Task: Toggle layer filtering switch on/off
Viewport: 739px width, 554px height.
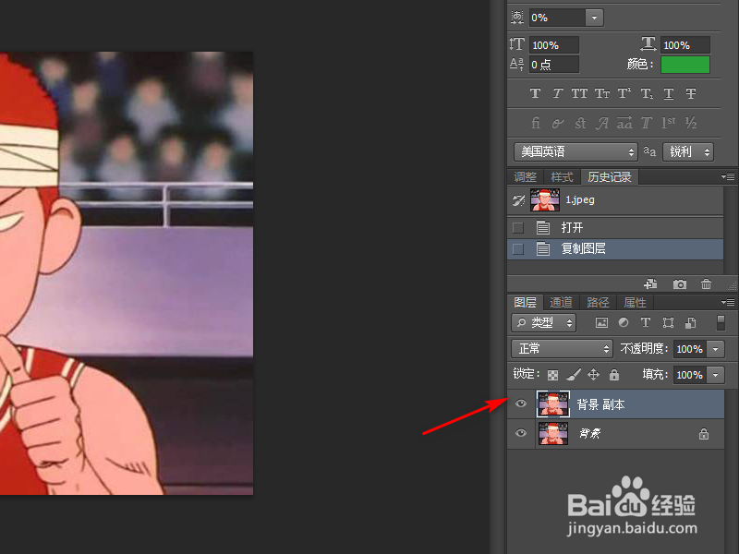Action: 721,322
